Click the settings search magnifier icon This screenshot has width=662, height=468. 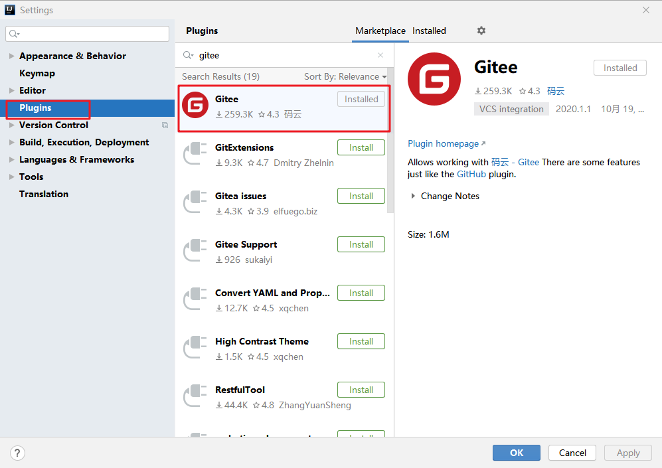[14, 34]
